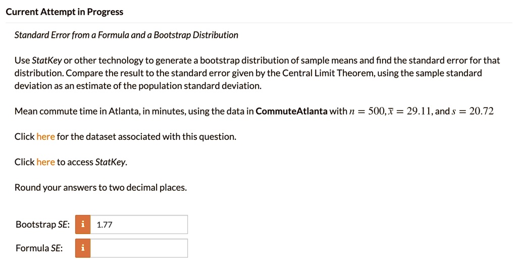This screenshot has width=517, height=275.
Task: Follow the "here" link to access StatKey
Action: (x=45, y=162)
